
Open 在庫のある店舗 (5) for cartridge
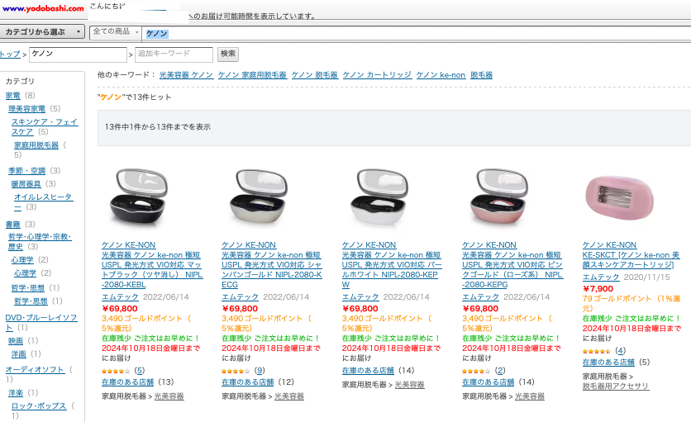[x=608, y=363]
